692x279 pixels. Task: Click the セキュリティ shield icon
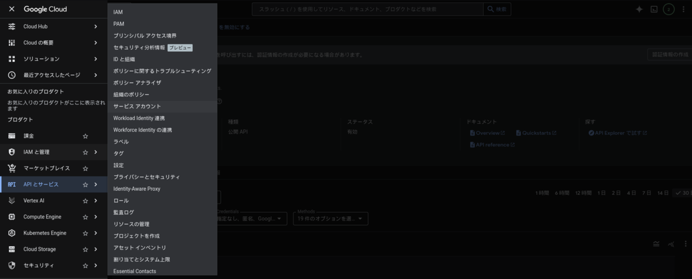(12, 265)
